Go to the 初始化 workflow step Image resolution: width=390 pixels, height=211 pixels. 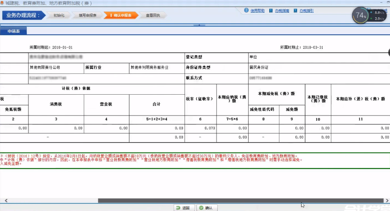pyautogui.click(x=59, y=16)
